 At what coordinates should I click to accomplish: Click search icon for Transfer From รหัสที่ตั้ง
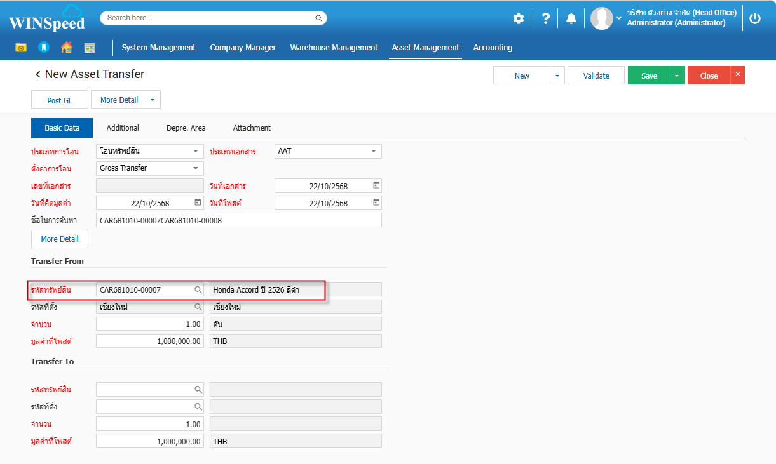[x=198, y=307]
